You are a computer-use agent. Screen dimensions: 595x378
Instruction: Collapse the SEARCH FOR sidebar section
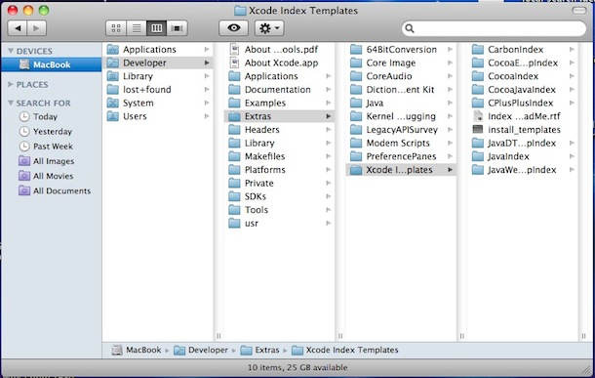pos(11,103)
